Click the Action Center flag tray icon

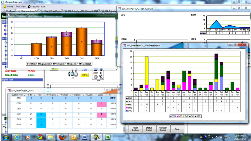[217, 137]
